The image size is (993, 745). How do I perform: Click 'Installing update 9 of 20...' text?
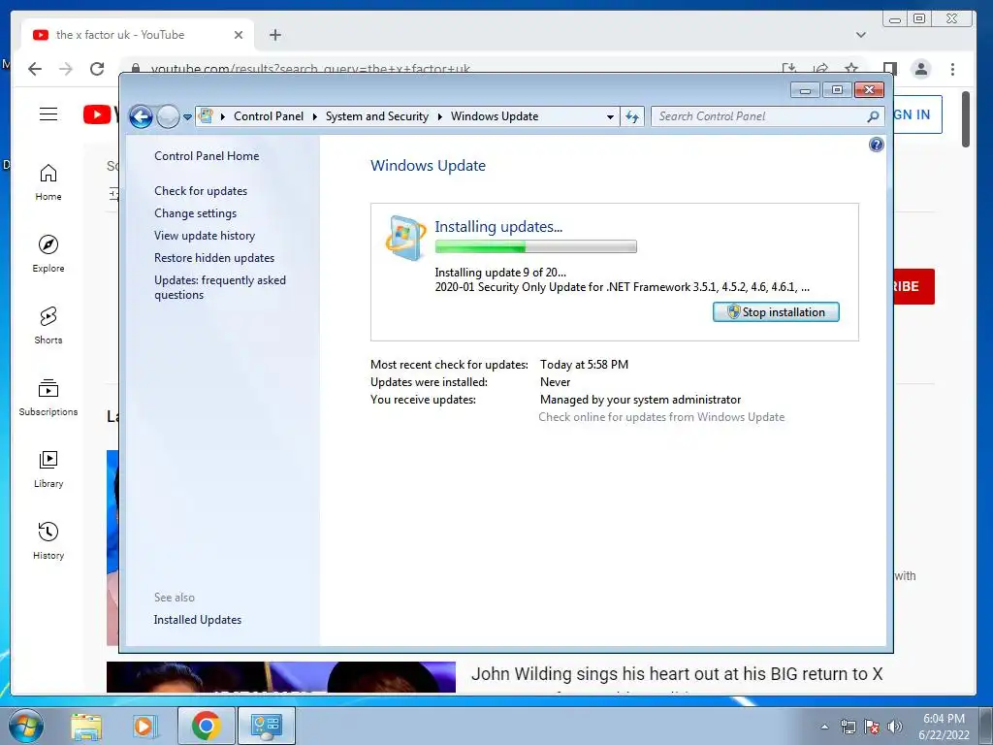click(x=500, y=273)
